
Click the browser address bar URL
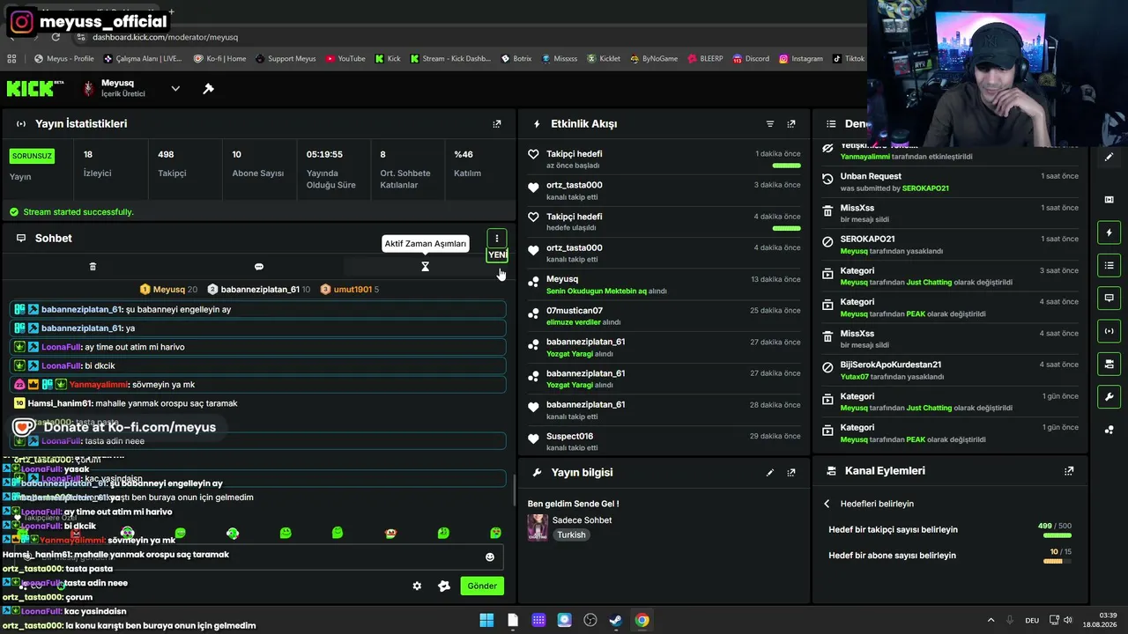[x=165, y=38]
